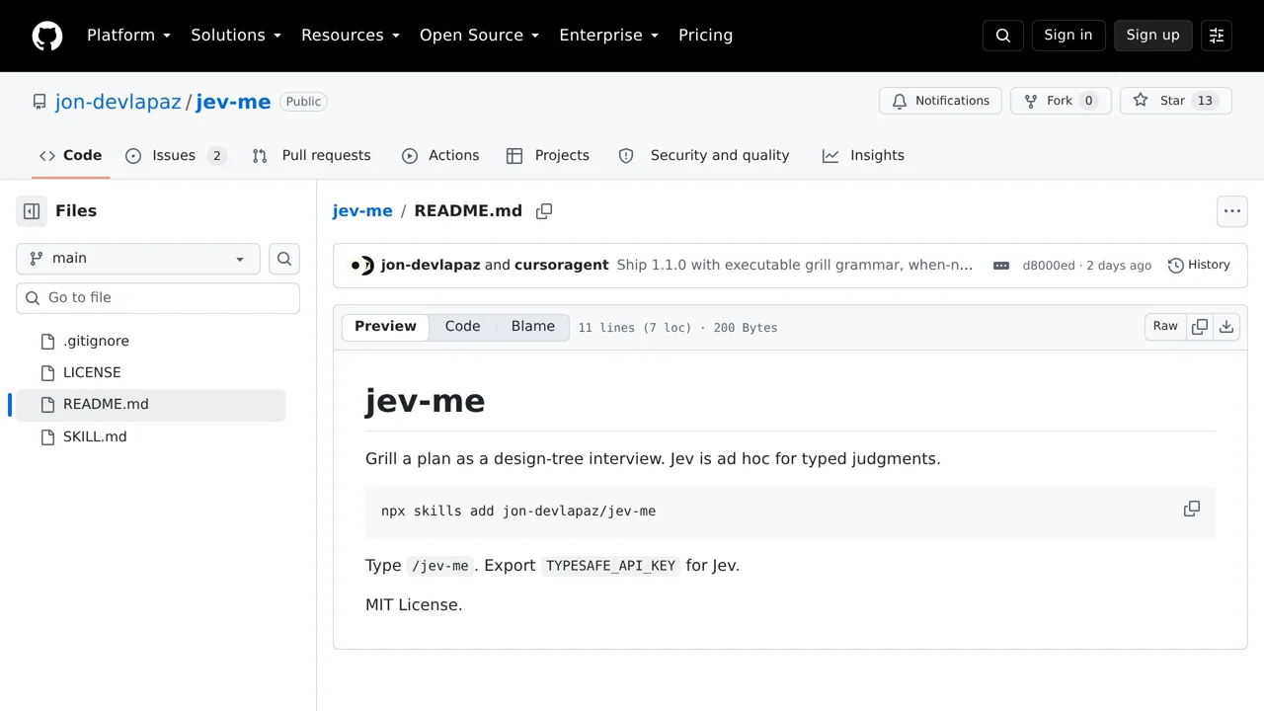Expand the Solutions menu
The image size is (1264, 711).
click(x=236, y=36)
